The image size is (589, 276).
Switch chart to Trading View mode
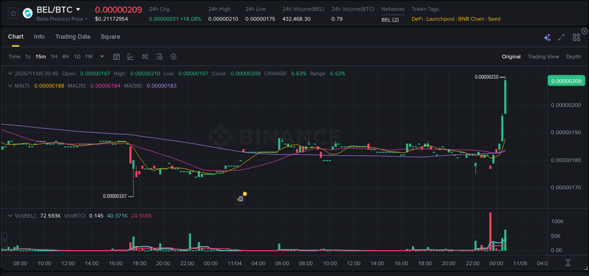pos(543,57)
